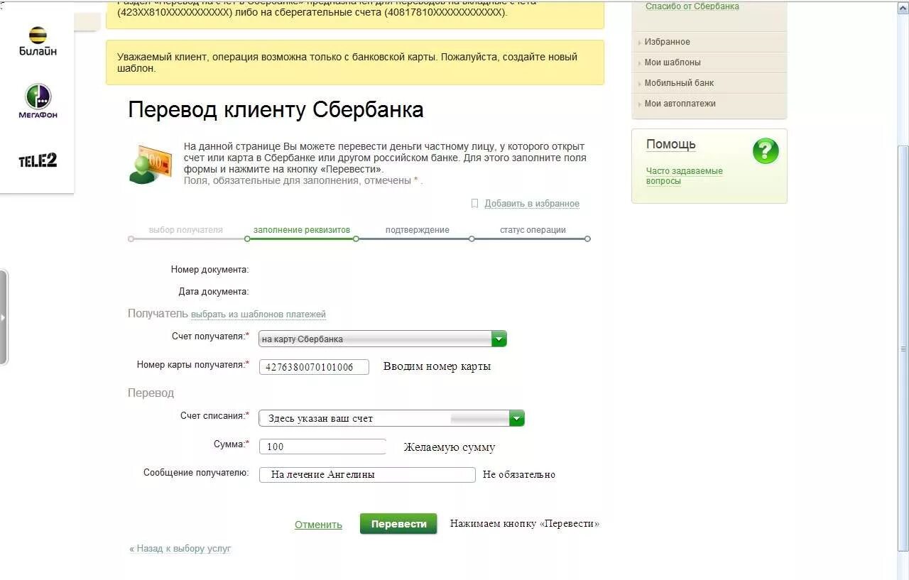Open the Счет списания dropdown
The height and width of the screenshot is (580, 909).
pos(391,418)
